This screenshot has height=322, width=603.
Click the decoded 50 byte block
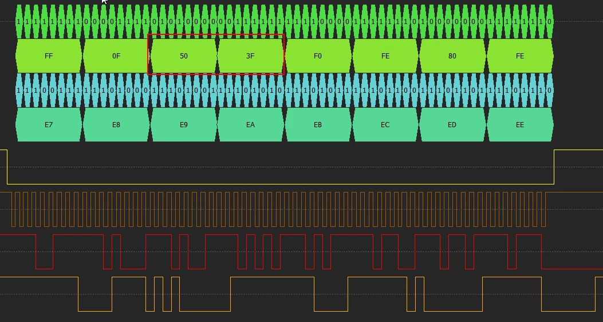click(183, 56)
